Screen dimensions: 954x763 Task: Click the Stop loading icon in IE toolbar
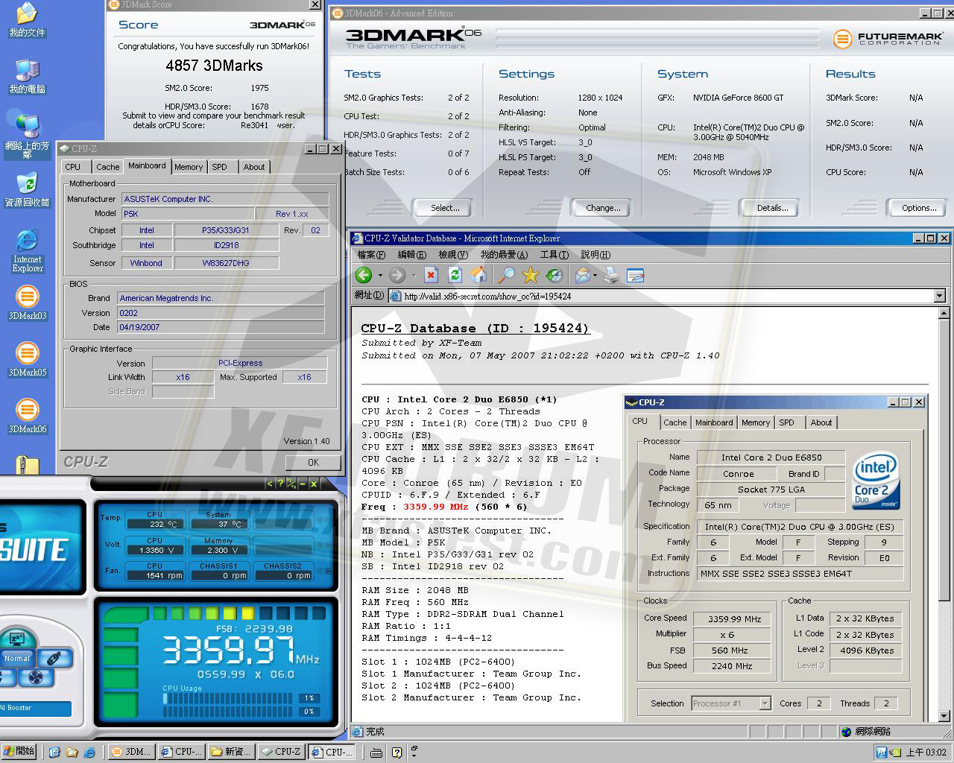coord(431,276)
